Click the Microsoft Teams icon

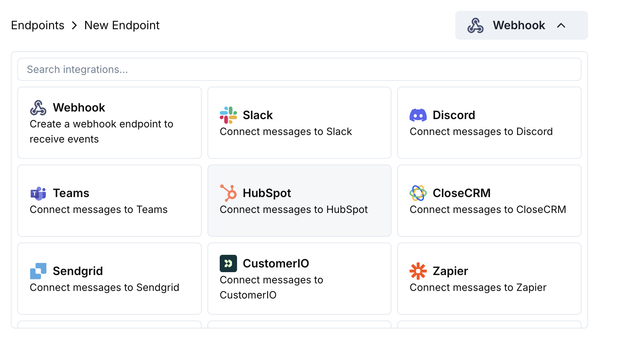(x=38, y=193)
